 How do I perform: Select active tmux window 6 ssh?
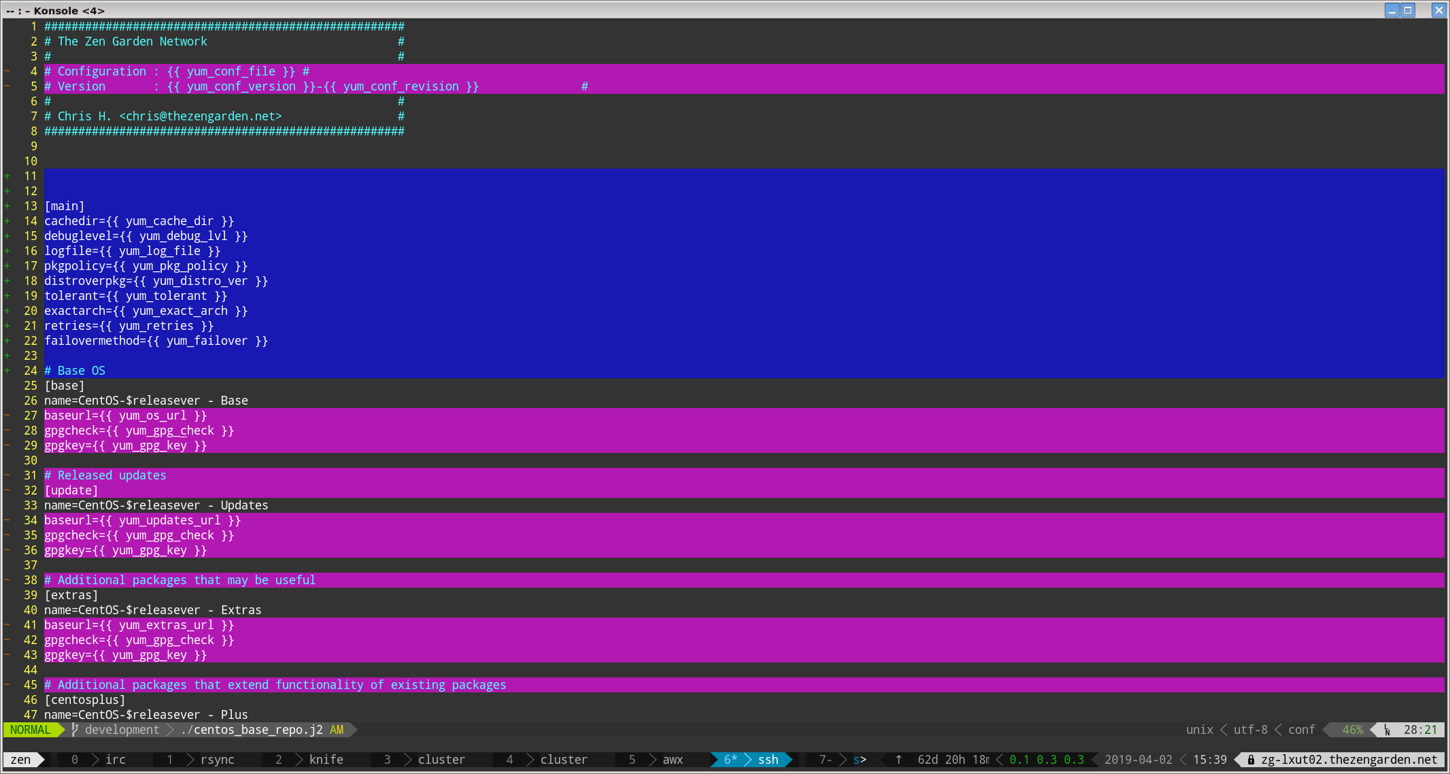pyautogui.click(x=751, y=760)
